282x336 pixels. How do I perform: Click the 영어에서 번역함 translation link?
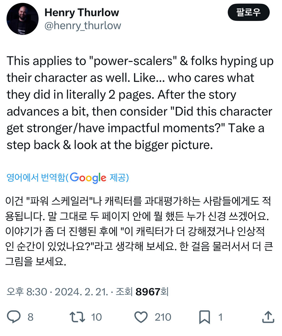pyautogui.click(x=36, y=178)
